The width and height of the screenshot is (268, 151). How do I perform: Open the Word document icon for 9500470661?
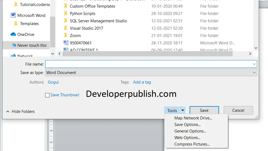[x=66, y=43]
